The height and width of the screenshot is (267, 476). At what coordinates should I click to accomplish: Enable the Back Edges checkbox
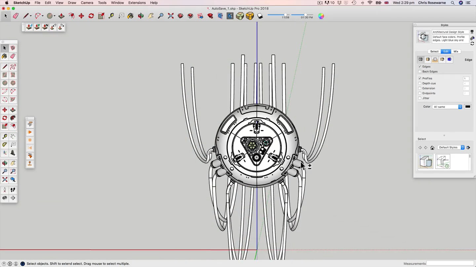420,72
